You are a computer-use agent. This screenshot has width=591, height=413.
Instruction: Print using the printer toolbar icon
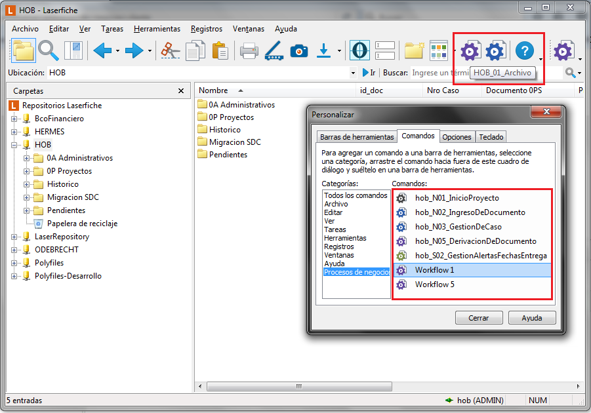click(249, 50)
